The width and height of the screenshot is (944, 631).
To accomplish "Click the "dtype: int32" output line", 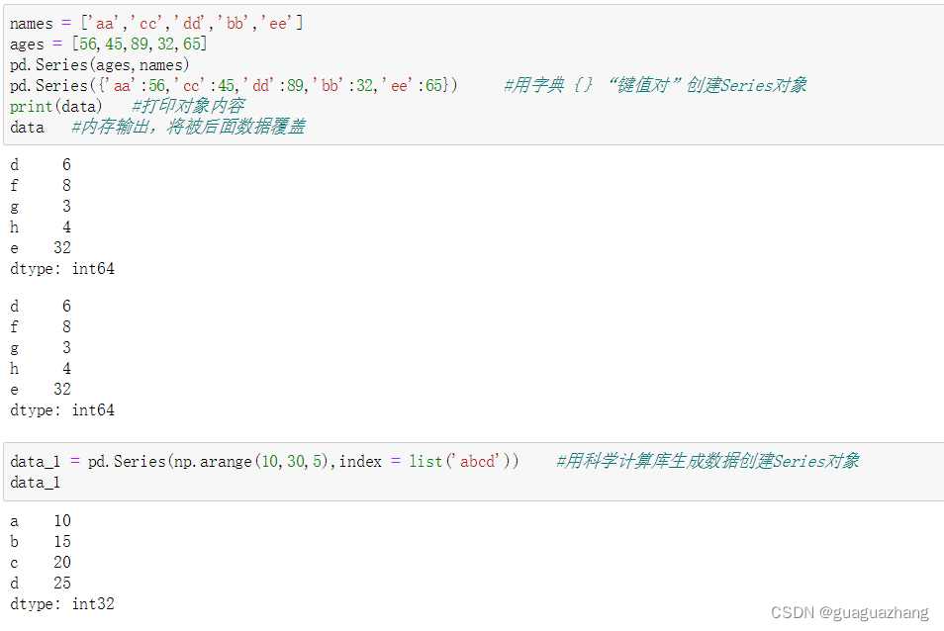I will 62,604.
